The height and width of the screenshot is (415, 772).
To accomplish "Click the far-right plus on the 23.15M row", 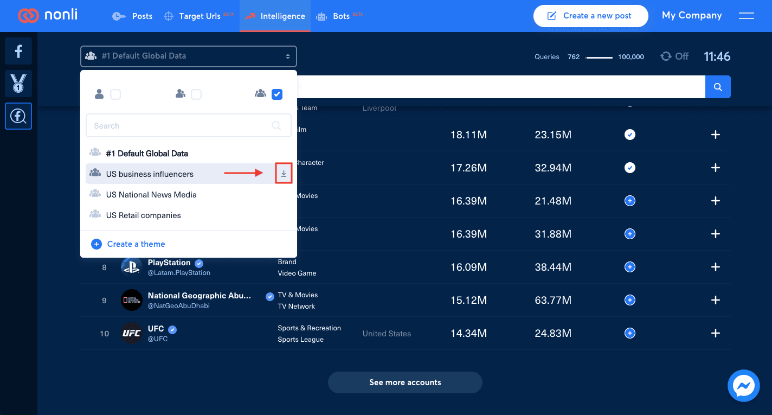I will 716,135.
